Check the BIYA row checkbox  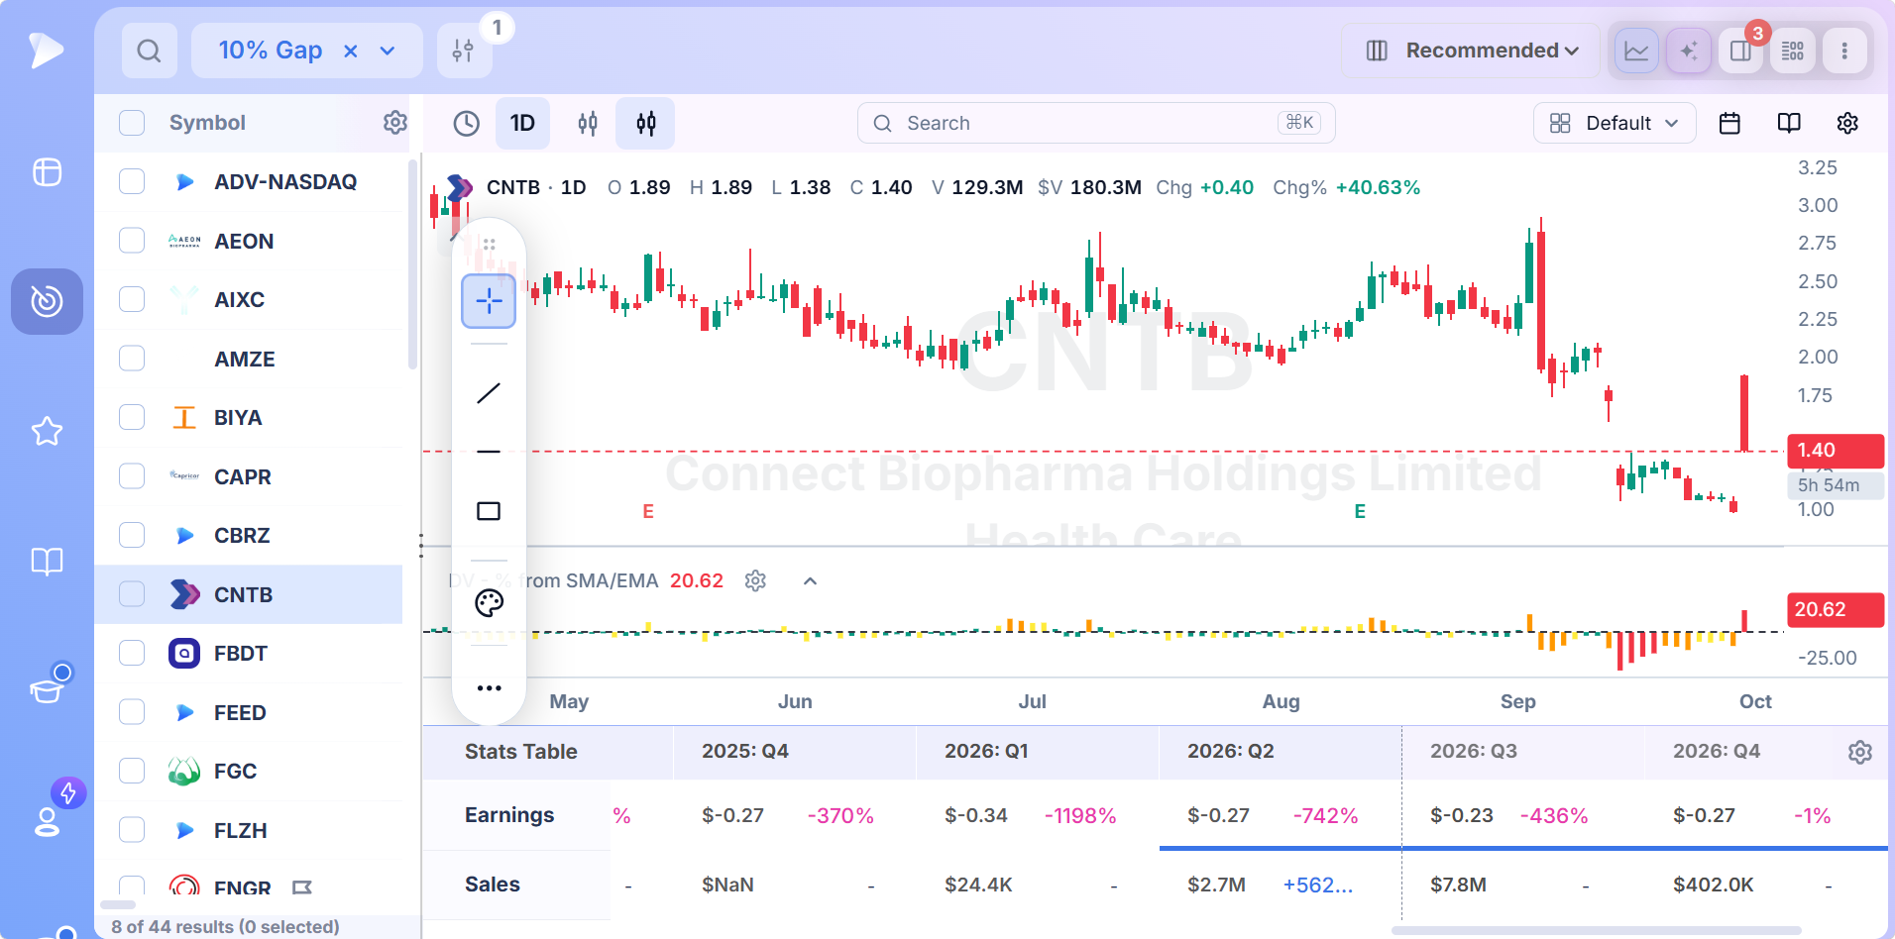point(132,417)
